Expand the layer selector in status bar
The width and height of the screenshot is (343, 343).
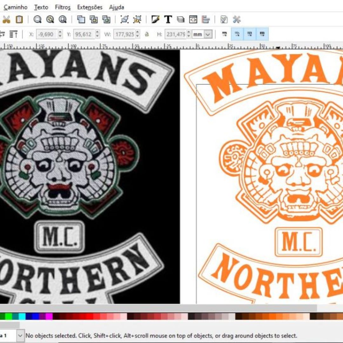coord(20,335)
